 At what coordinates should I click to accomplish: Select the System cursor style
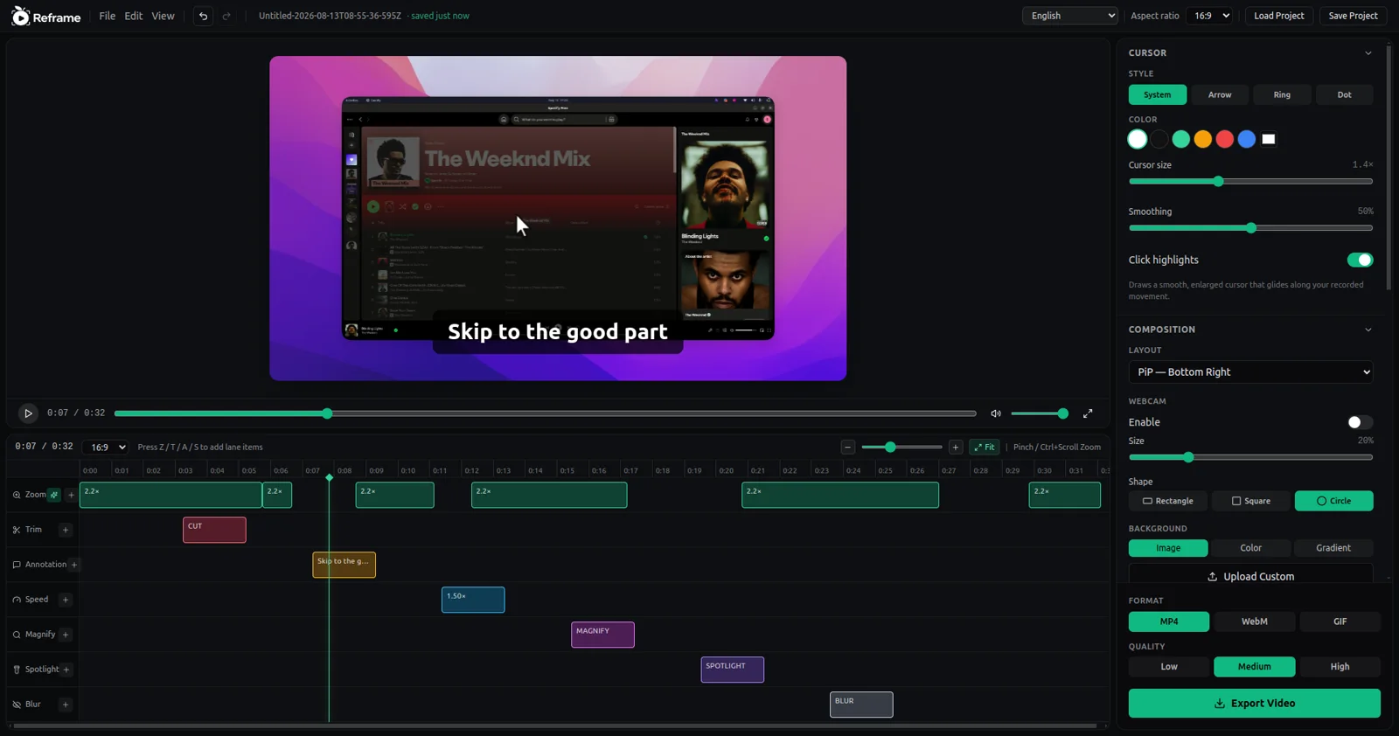pyautogui.click(x=1157, y=94)
